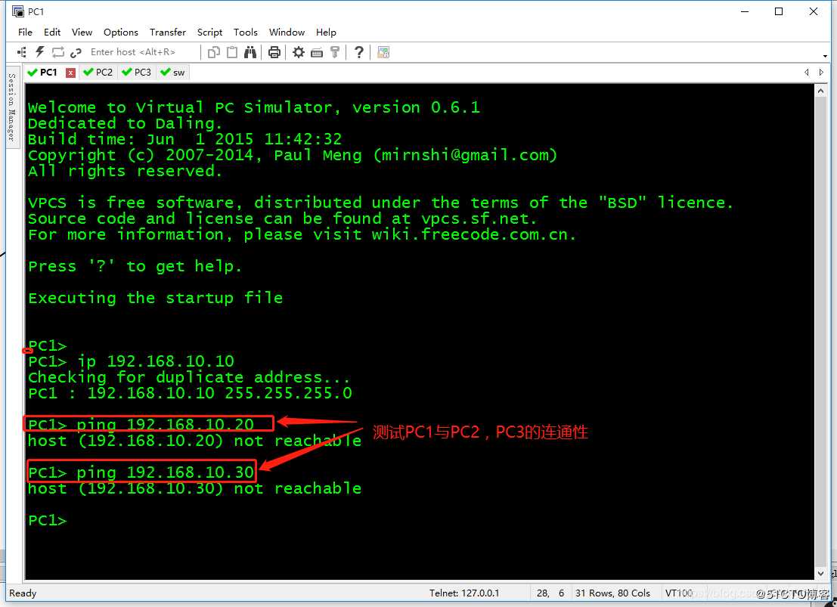Click the 'ping 192.168.10.20' command line
The image size is (837, 607).
(141, 424)
